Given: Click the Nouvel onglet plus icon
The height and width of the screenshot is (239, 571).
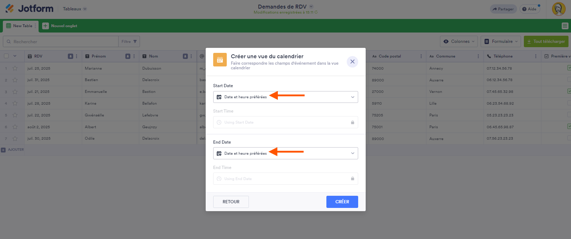Looking at the screenshot, I should 45,26.
